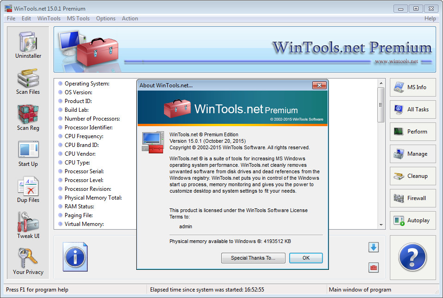Open the Start Up manager
Viewport: 443px width, 298px height.
tap(28, 154)
